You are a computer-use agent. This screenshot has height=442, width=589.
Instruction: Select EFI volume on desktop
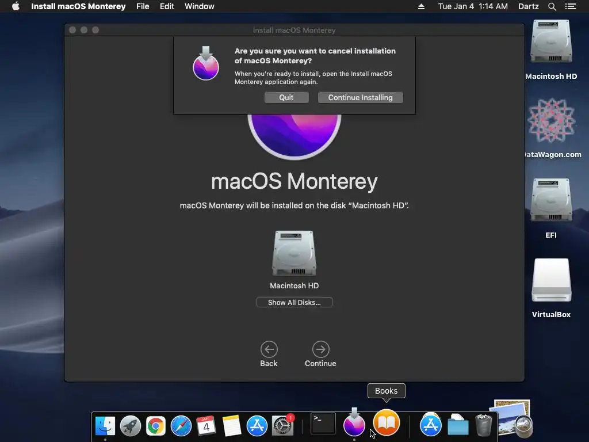pos(551,200)
